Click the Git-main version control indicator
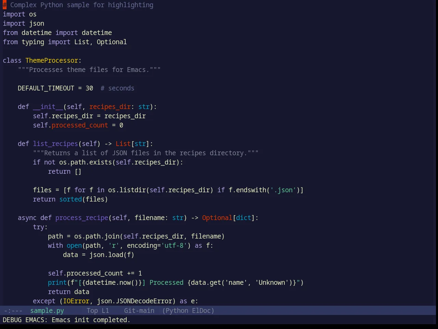The height and width of the screenshot is (329, 438). point(139,310)
